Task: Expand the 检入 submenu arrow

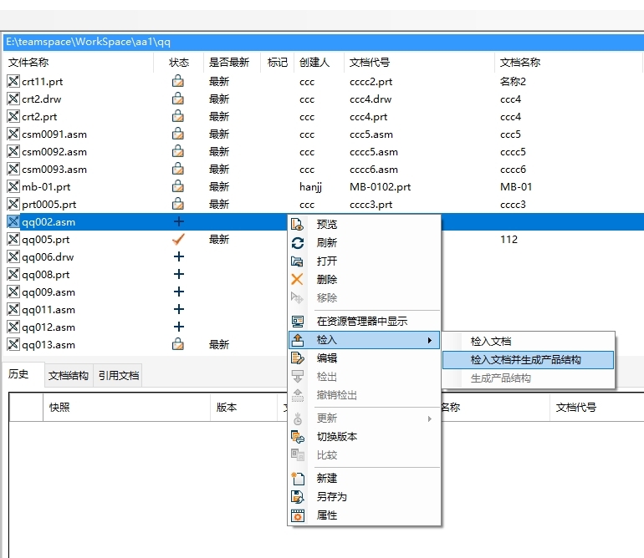Action: click(x=430, y=340)
